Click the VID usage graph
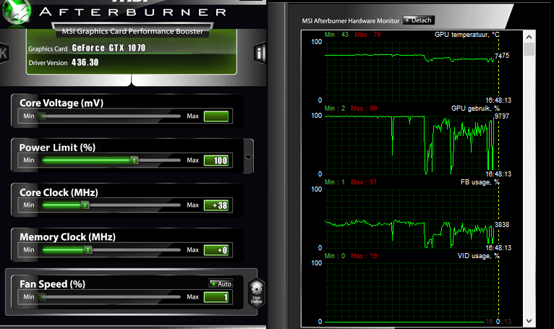 412,293
